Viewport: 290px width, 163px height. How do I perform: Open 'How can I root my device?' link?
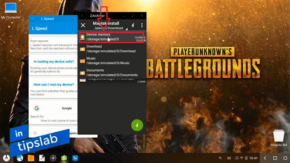click(x=53, y=85)
